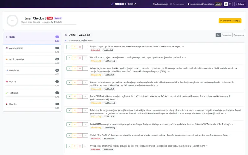Image resolution: width=248 pixels, height=155 pixels.
Task: Expand the centralized main list item details
Action: pos(157,86)
